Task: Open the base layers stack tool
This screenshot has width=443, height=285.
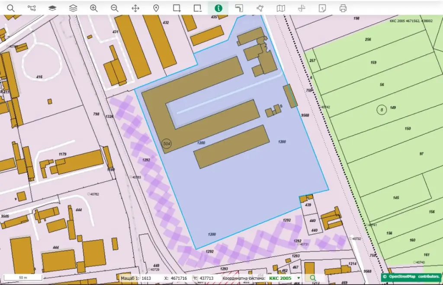Action: [x=52, y=8]
